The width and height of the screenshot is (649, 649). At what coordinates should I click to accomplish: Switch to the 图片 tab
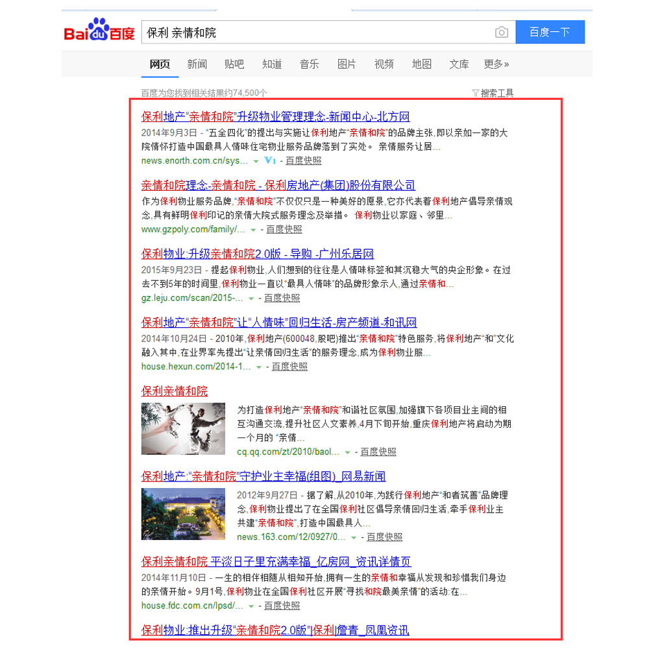tap(347, 64)
